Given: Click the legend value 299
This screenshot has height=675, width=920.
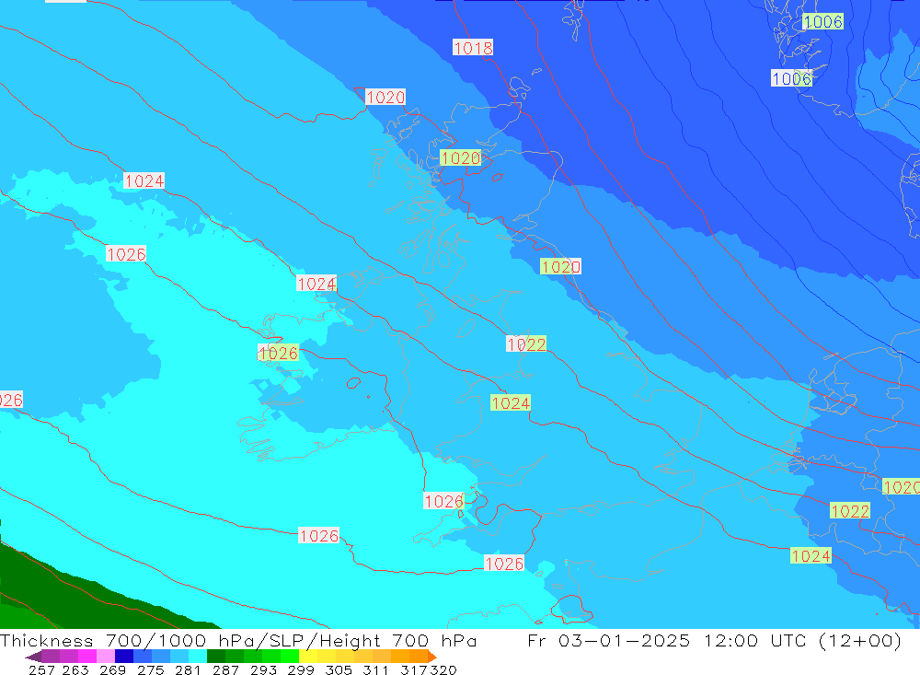Looking at the screenshot, I should (x=301, y=669).
